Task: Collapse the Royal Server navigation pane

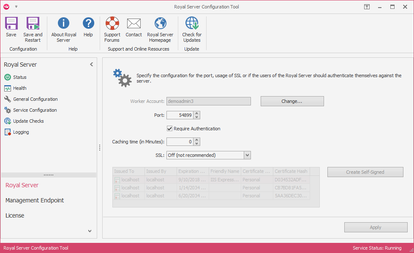Action: (x=91, y=64)
